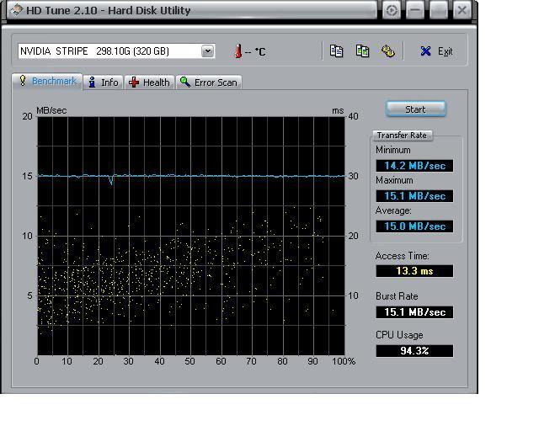Click the circular title bar tray button
The image size is (539, 431).
pos(391,10)
